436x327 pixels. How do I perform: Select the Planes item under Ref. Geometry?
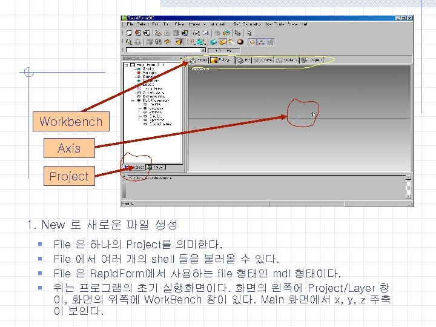[x=156, y=112]
